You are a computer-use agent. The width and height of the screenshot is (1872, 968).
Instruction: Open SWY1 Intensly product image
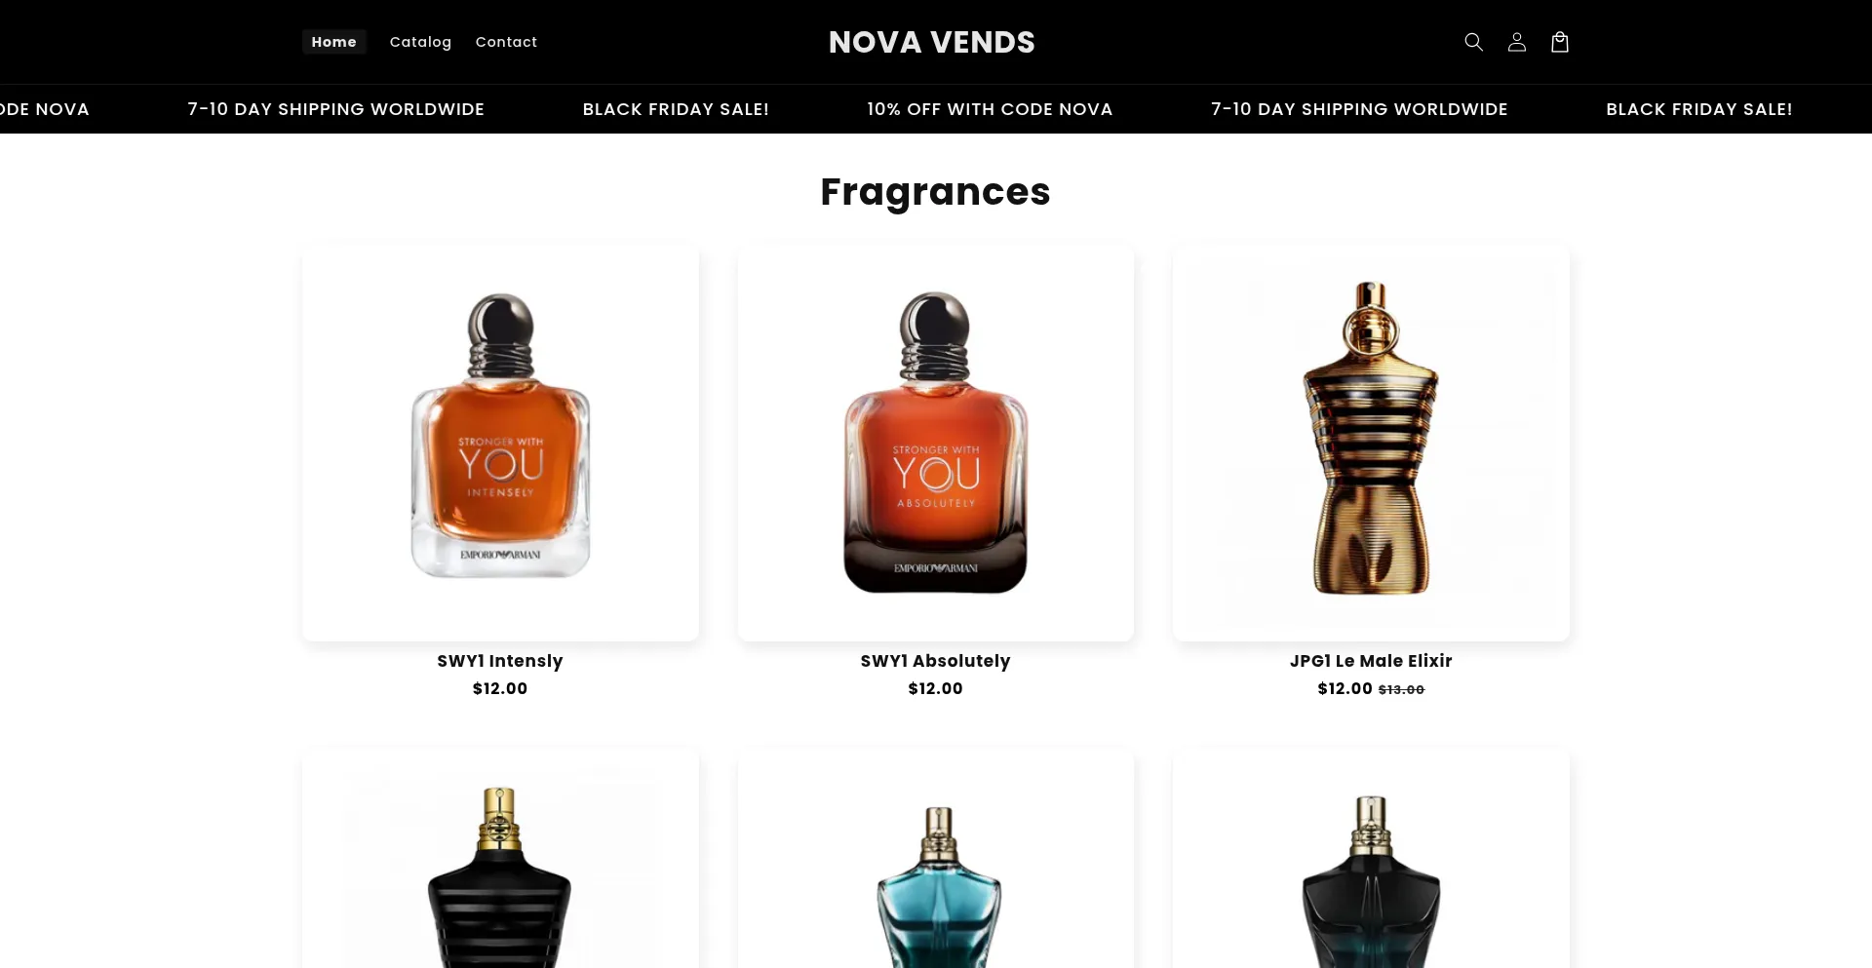(x=500, y=443)
